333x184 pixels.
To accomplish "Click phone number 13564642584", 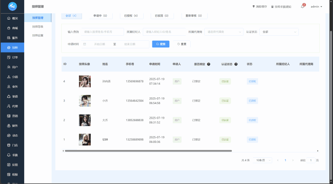I will pos(134,101).
